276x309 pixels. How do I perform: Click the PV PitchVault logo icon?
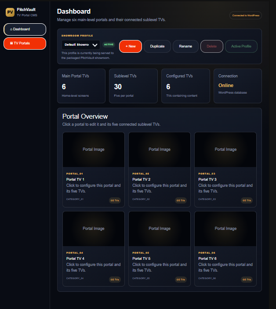point(10,12)
